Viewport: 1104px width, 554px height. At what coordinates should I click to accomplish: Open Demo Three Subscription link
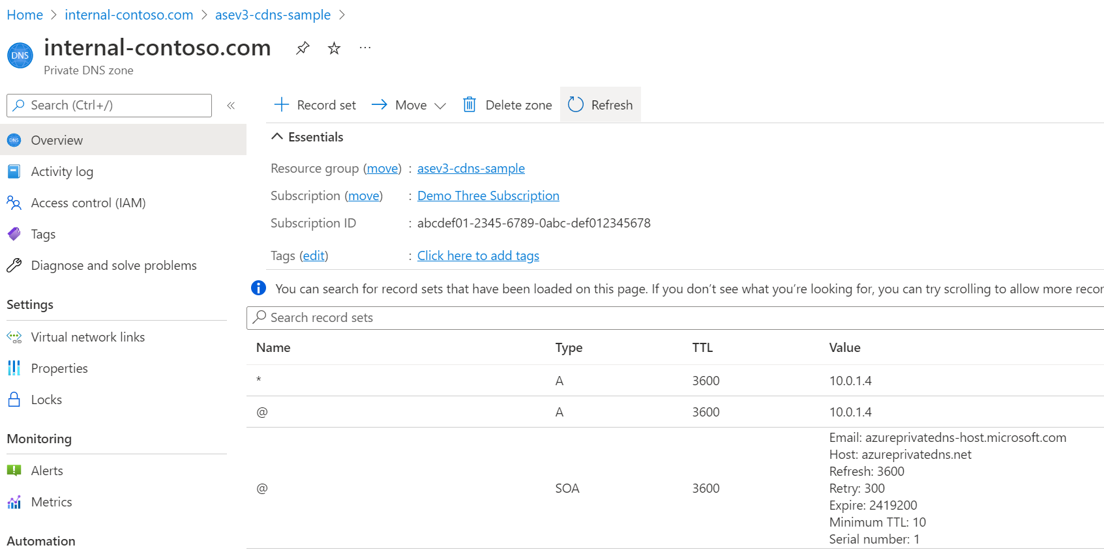(x=488, y=196)
